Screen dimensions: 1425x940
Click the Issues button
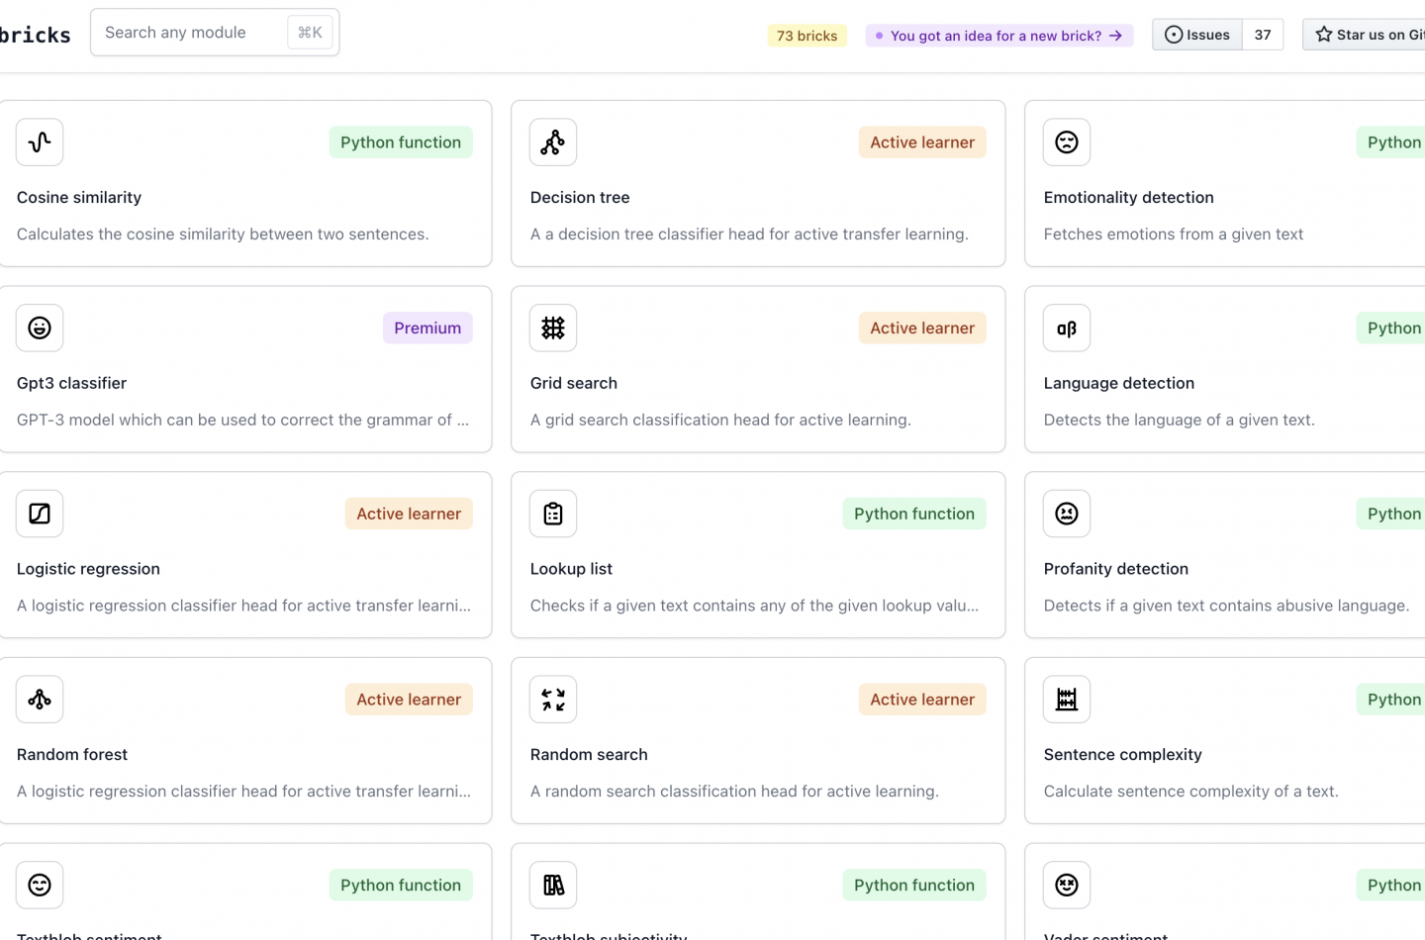tap(1196, 34)
